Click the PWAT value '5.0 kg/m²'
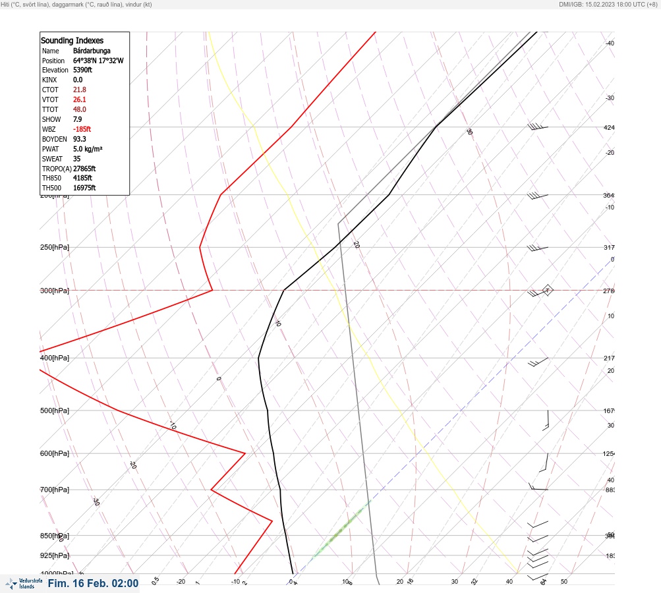This screenshot has width=661, height=593. pyautogui.click(x=88, y=149)
